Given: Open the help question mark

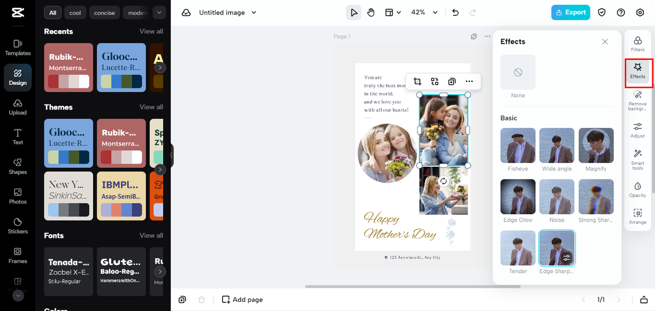Looking at the screenshot, I should click(621, 12).
